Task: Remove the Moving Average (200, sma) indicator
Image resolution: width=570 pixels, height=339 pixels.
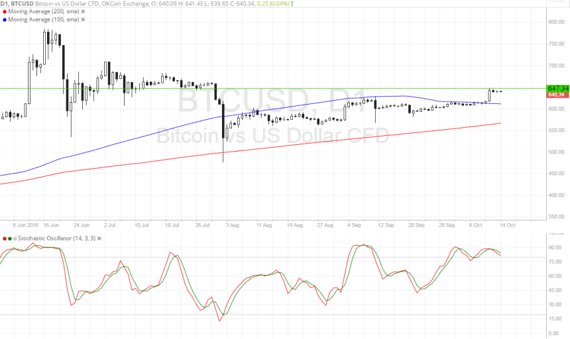Action: (83, 12)
